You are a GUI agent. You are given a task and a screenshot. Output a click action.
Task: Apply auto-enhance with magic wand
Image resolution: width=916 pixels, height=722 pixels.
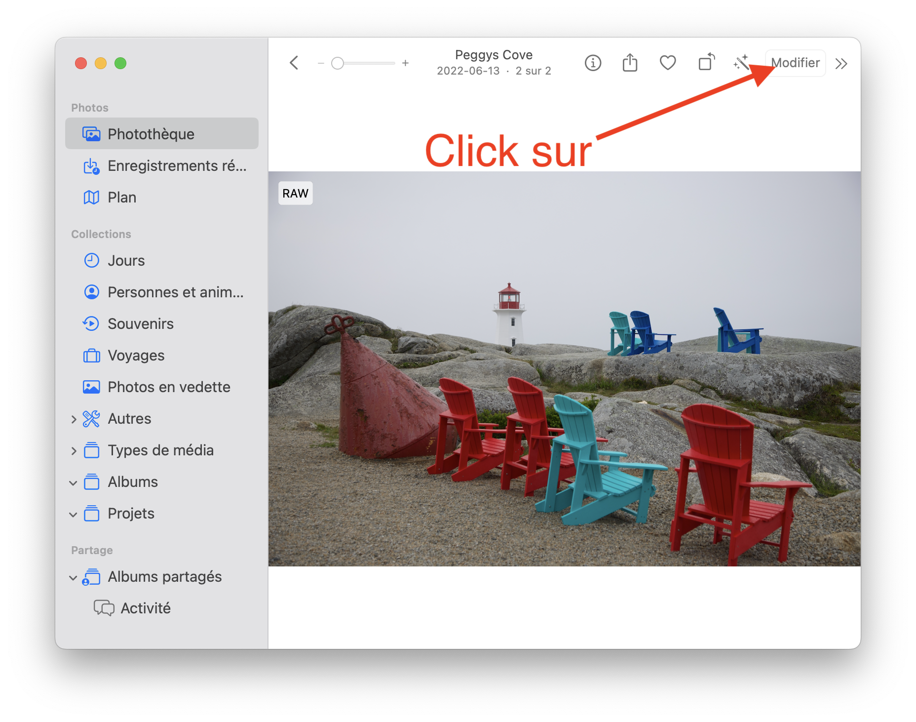click(x=741, y=63)
